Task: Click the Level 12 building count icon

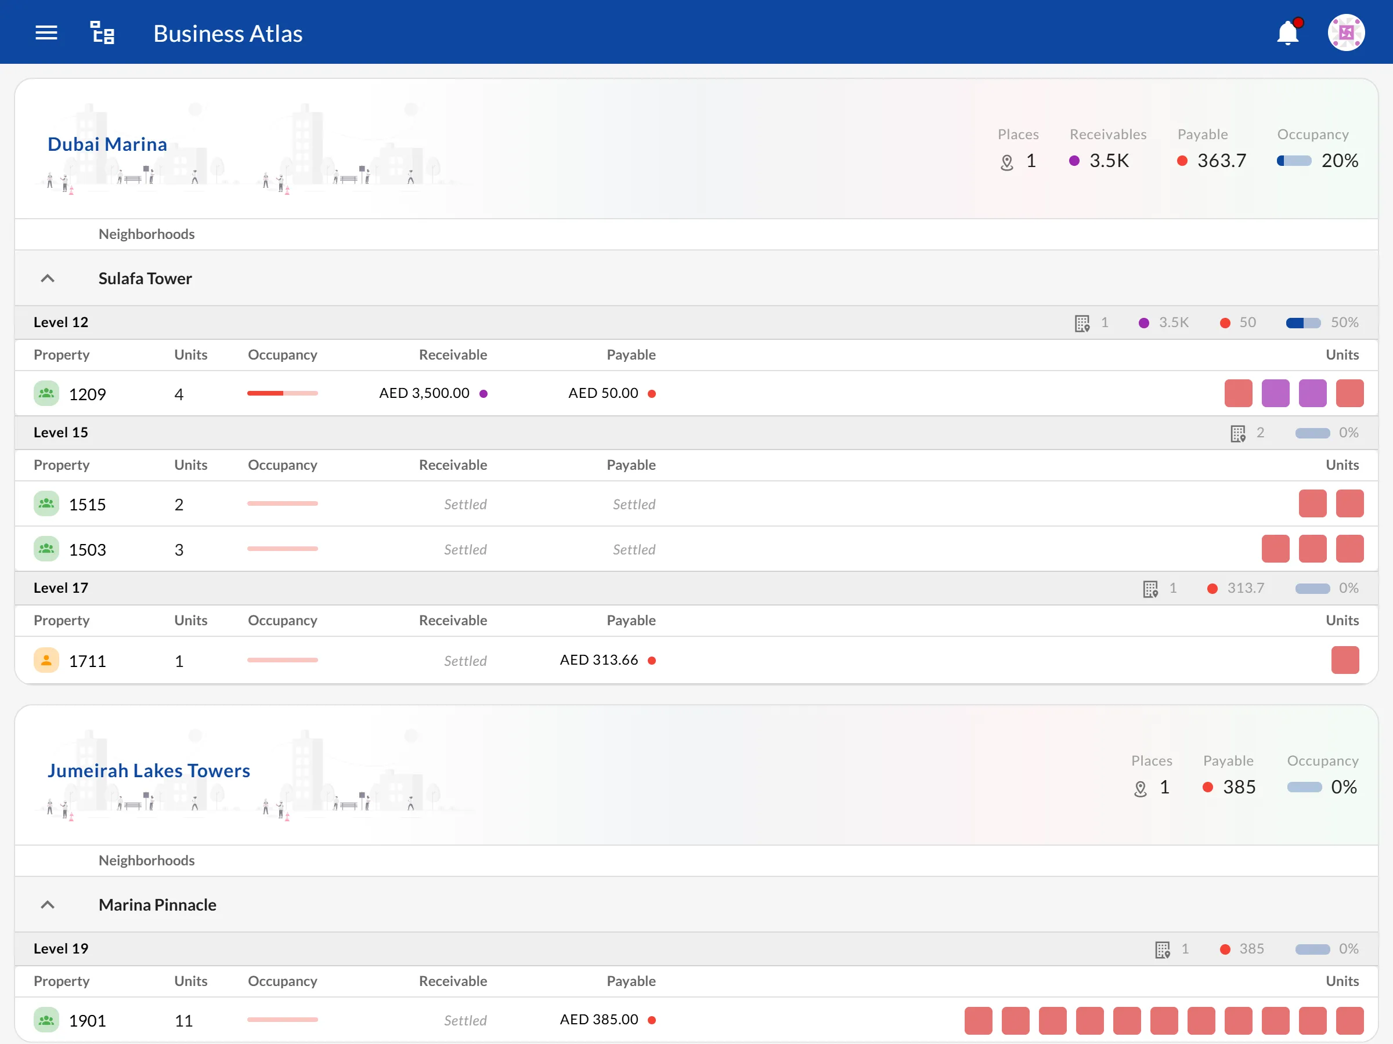Action: pyautogui.click(x=1082, y=323)
